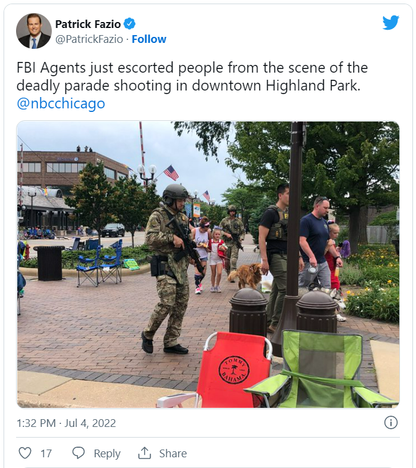
Task: Click the Twitter bird logo
Action: point(390,23)
